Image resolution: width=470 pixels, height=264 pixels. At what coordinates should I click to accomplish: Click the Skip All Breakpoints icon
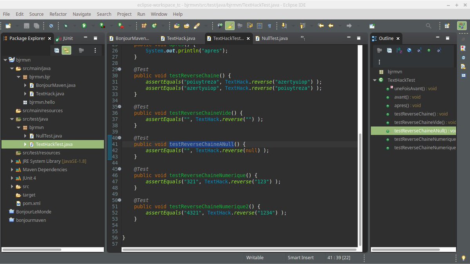[x=51, y=26]
